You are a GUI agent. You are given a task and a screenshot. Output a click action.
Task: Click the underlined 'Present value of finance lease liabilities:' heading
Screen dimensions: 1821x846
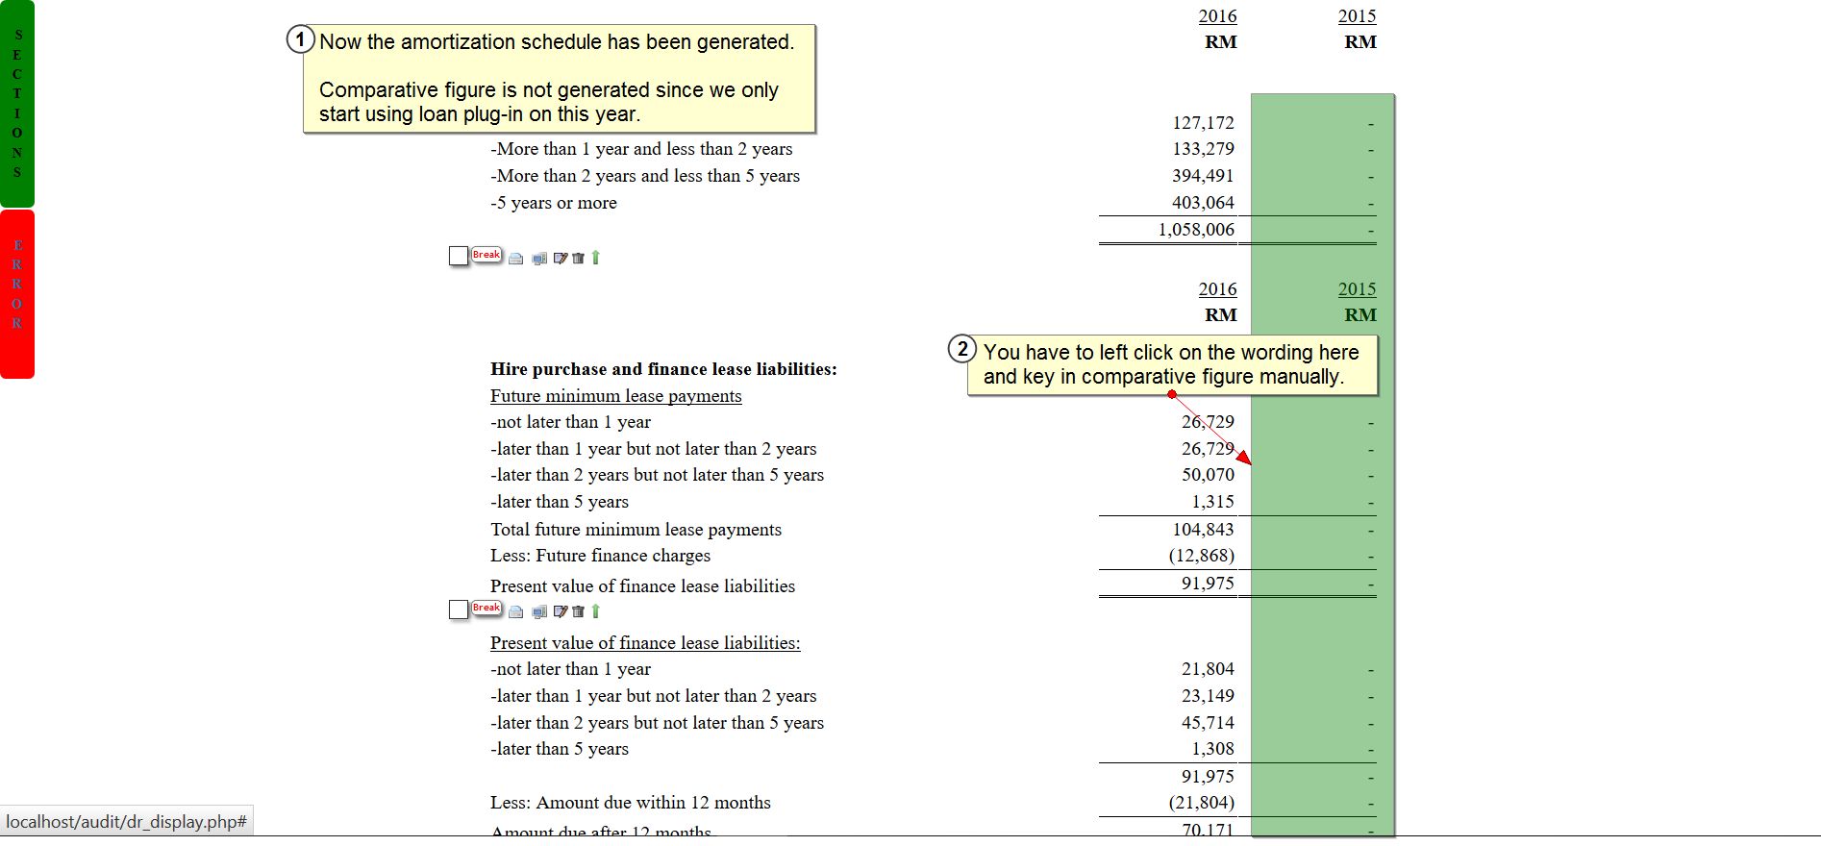point(644,643)
